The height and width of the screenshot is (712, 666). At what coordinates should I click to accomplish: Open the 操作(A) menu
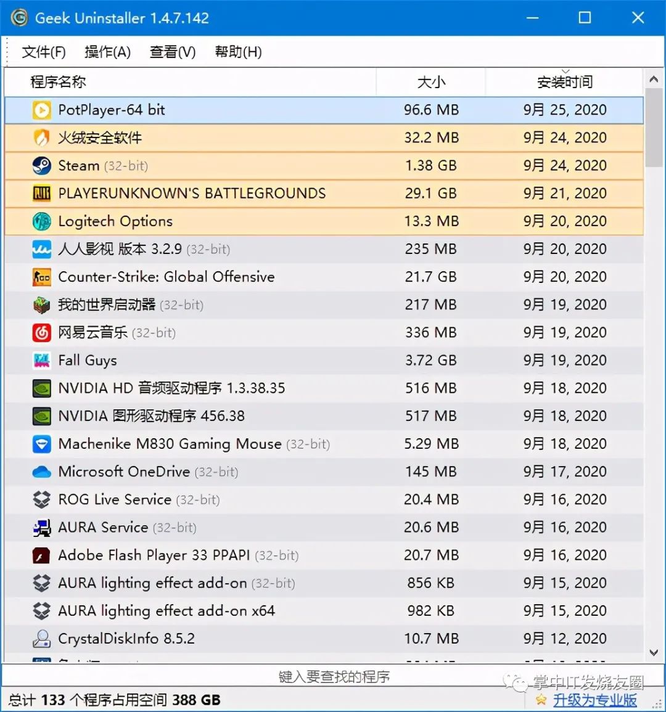tap(108, 52)
